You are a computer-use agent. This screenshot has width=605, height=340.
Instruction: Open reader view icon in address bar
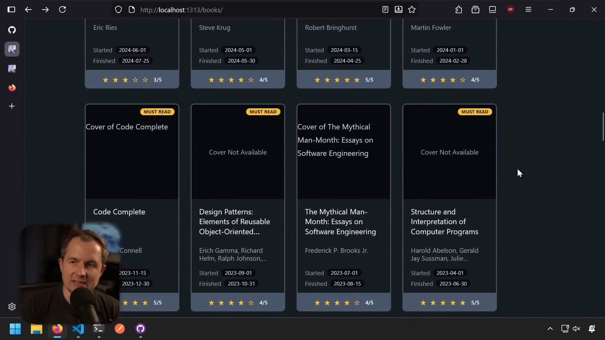pos(385,9)
